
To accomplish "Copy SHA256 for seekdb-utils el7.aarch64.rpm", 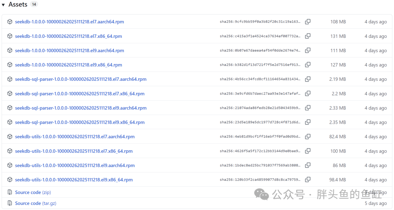I will pyautogui.click(x=308, y=136).
